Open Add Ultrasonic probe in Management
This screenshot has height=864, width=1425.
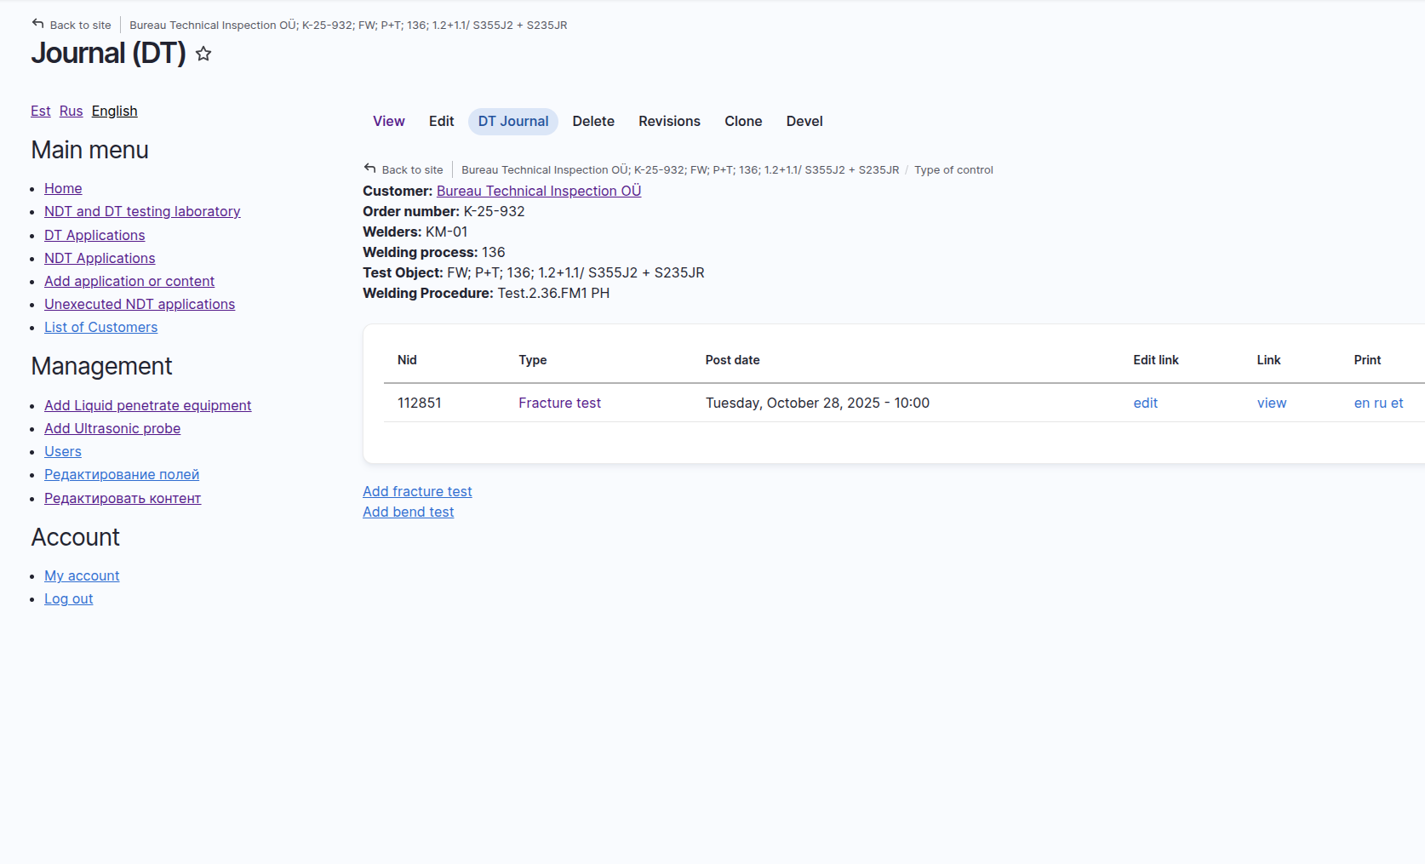[x=112, y=428]
